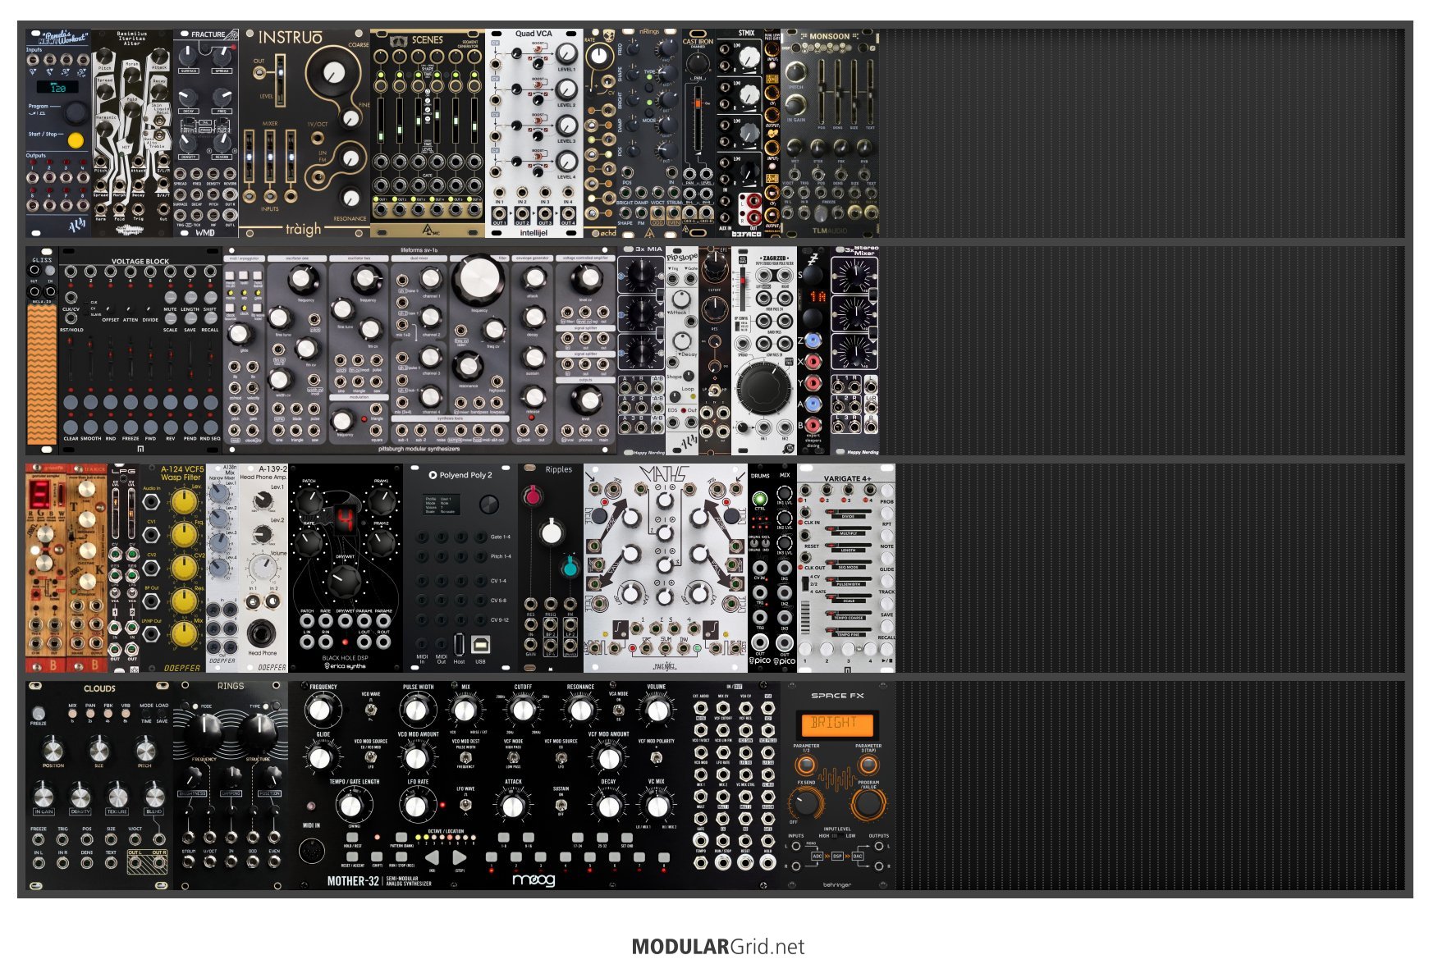This screenshot has height=964, width=1438.
Task: Click the Black Hole DSP Dry/Wet knob
Action: (345, 581)
